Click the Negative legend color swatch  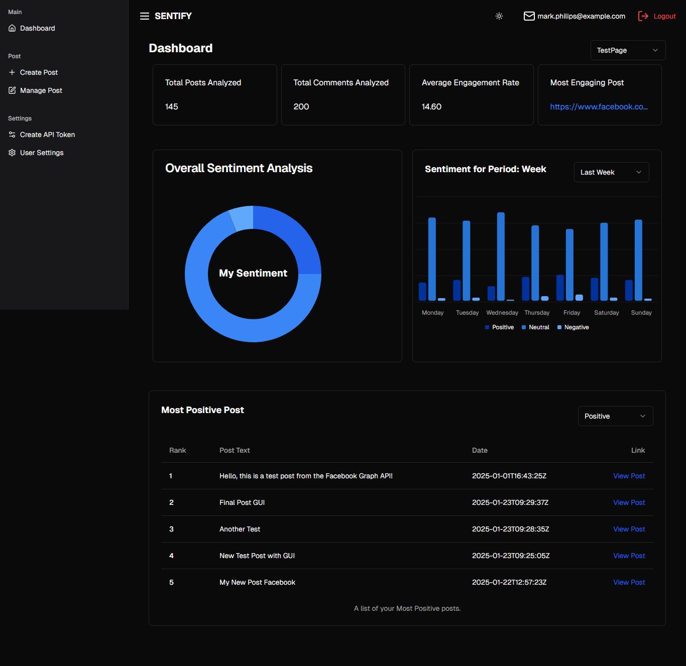click(559, 327)
